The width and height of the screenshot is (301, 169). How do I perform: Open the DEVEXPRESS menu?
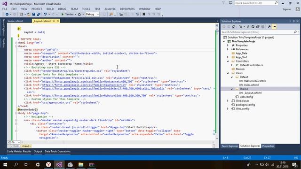pos(127,9)
